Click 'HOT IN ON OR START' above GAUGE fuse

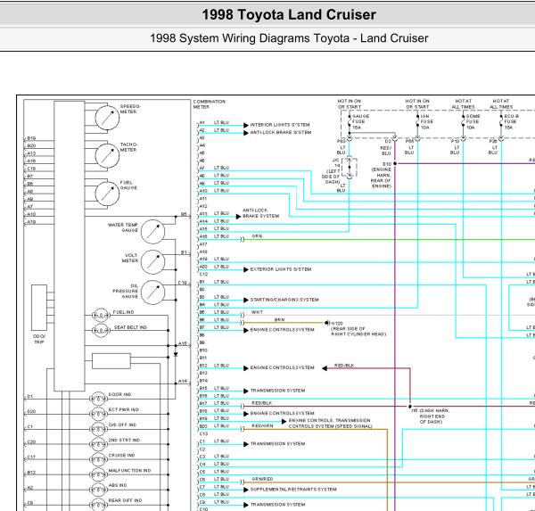[x=350, y=103]
